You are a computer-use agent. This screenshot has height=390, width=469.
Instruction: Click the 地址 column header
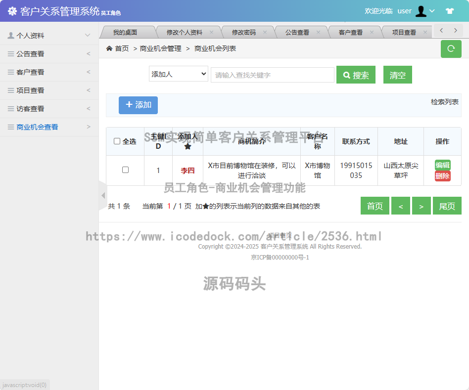[401, 141]
